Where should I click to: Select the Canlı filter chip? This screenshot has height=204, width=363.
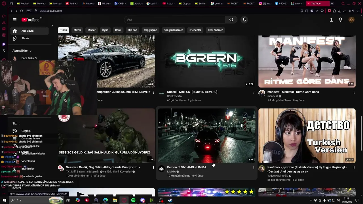pyautogui.click(x=118, y=30)
